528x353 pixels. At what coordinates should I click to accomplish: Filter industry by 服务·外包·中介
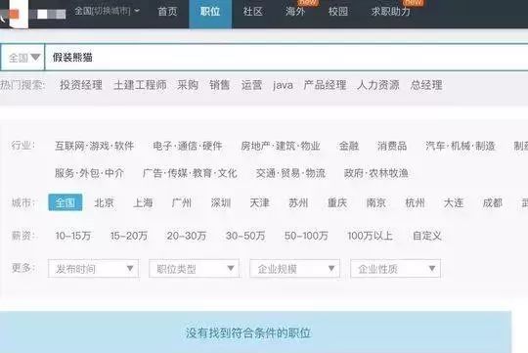tap(90, 173)
